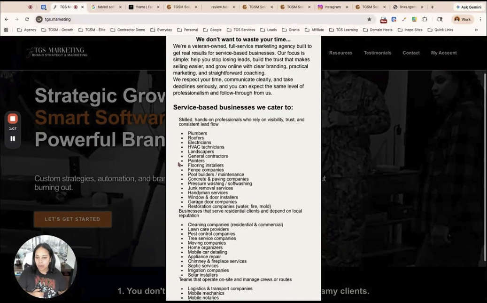
Task: Open Contact in site navigation
Action: point(411,53)
